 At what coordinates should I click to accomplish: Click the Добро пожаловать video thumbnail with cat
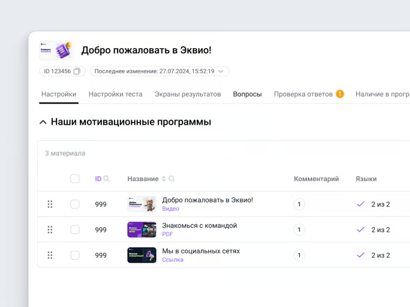click(142, 204)
